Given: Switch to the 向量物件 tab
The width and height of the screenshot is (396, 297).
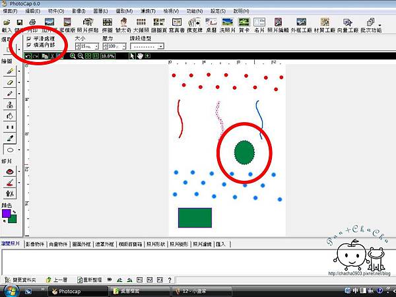Looking at the screenshot, I should coord(58,244).
